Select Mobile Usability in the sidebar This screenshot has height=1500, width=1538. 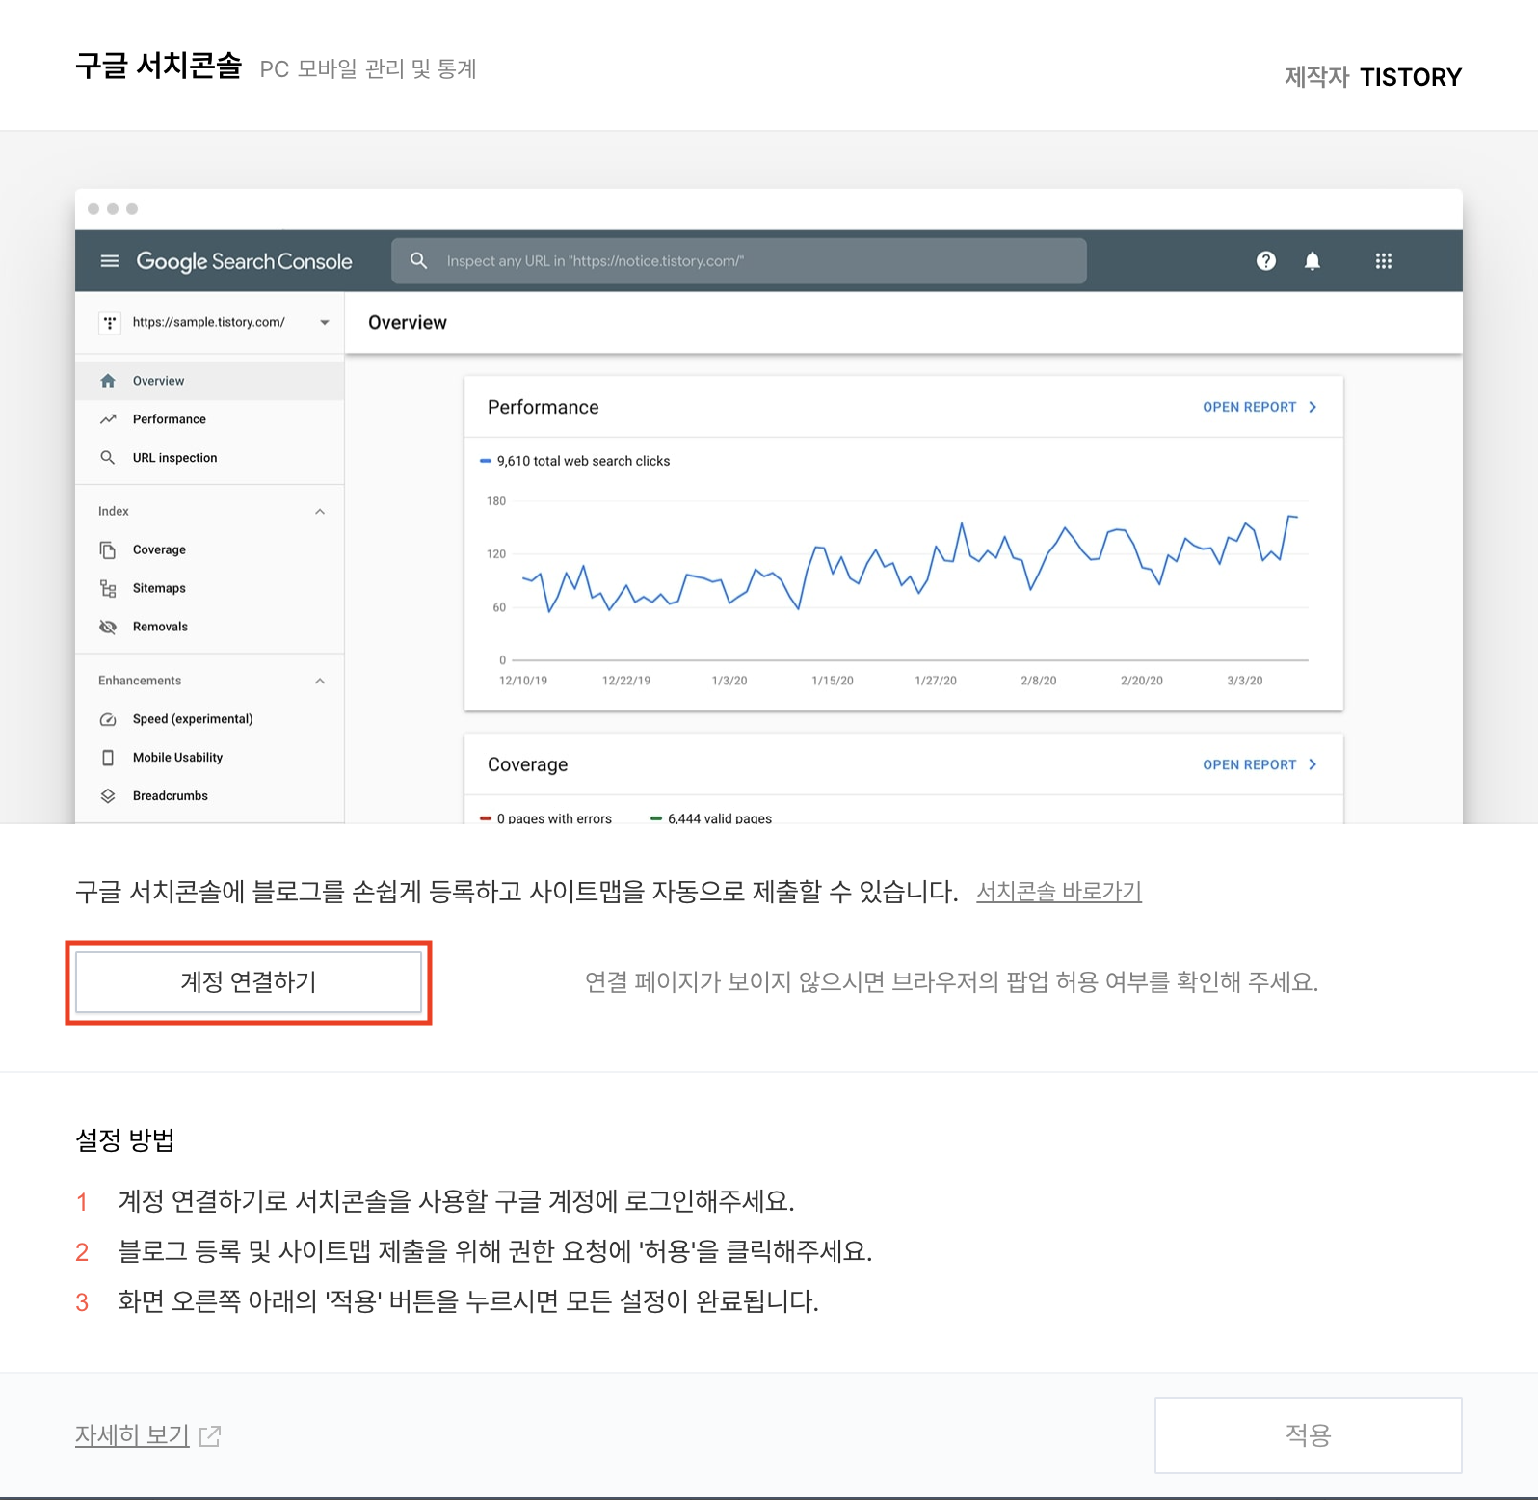(210, 759)
